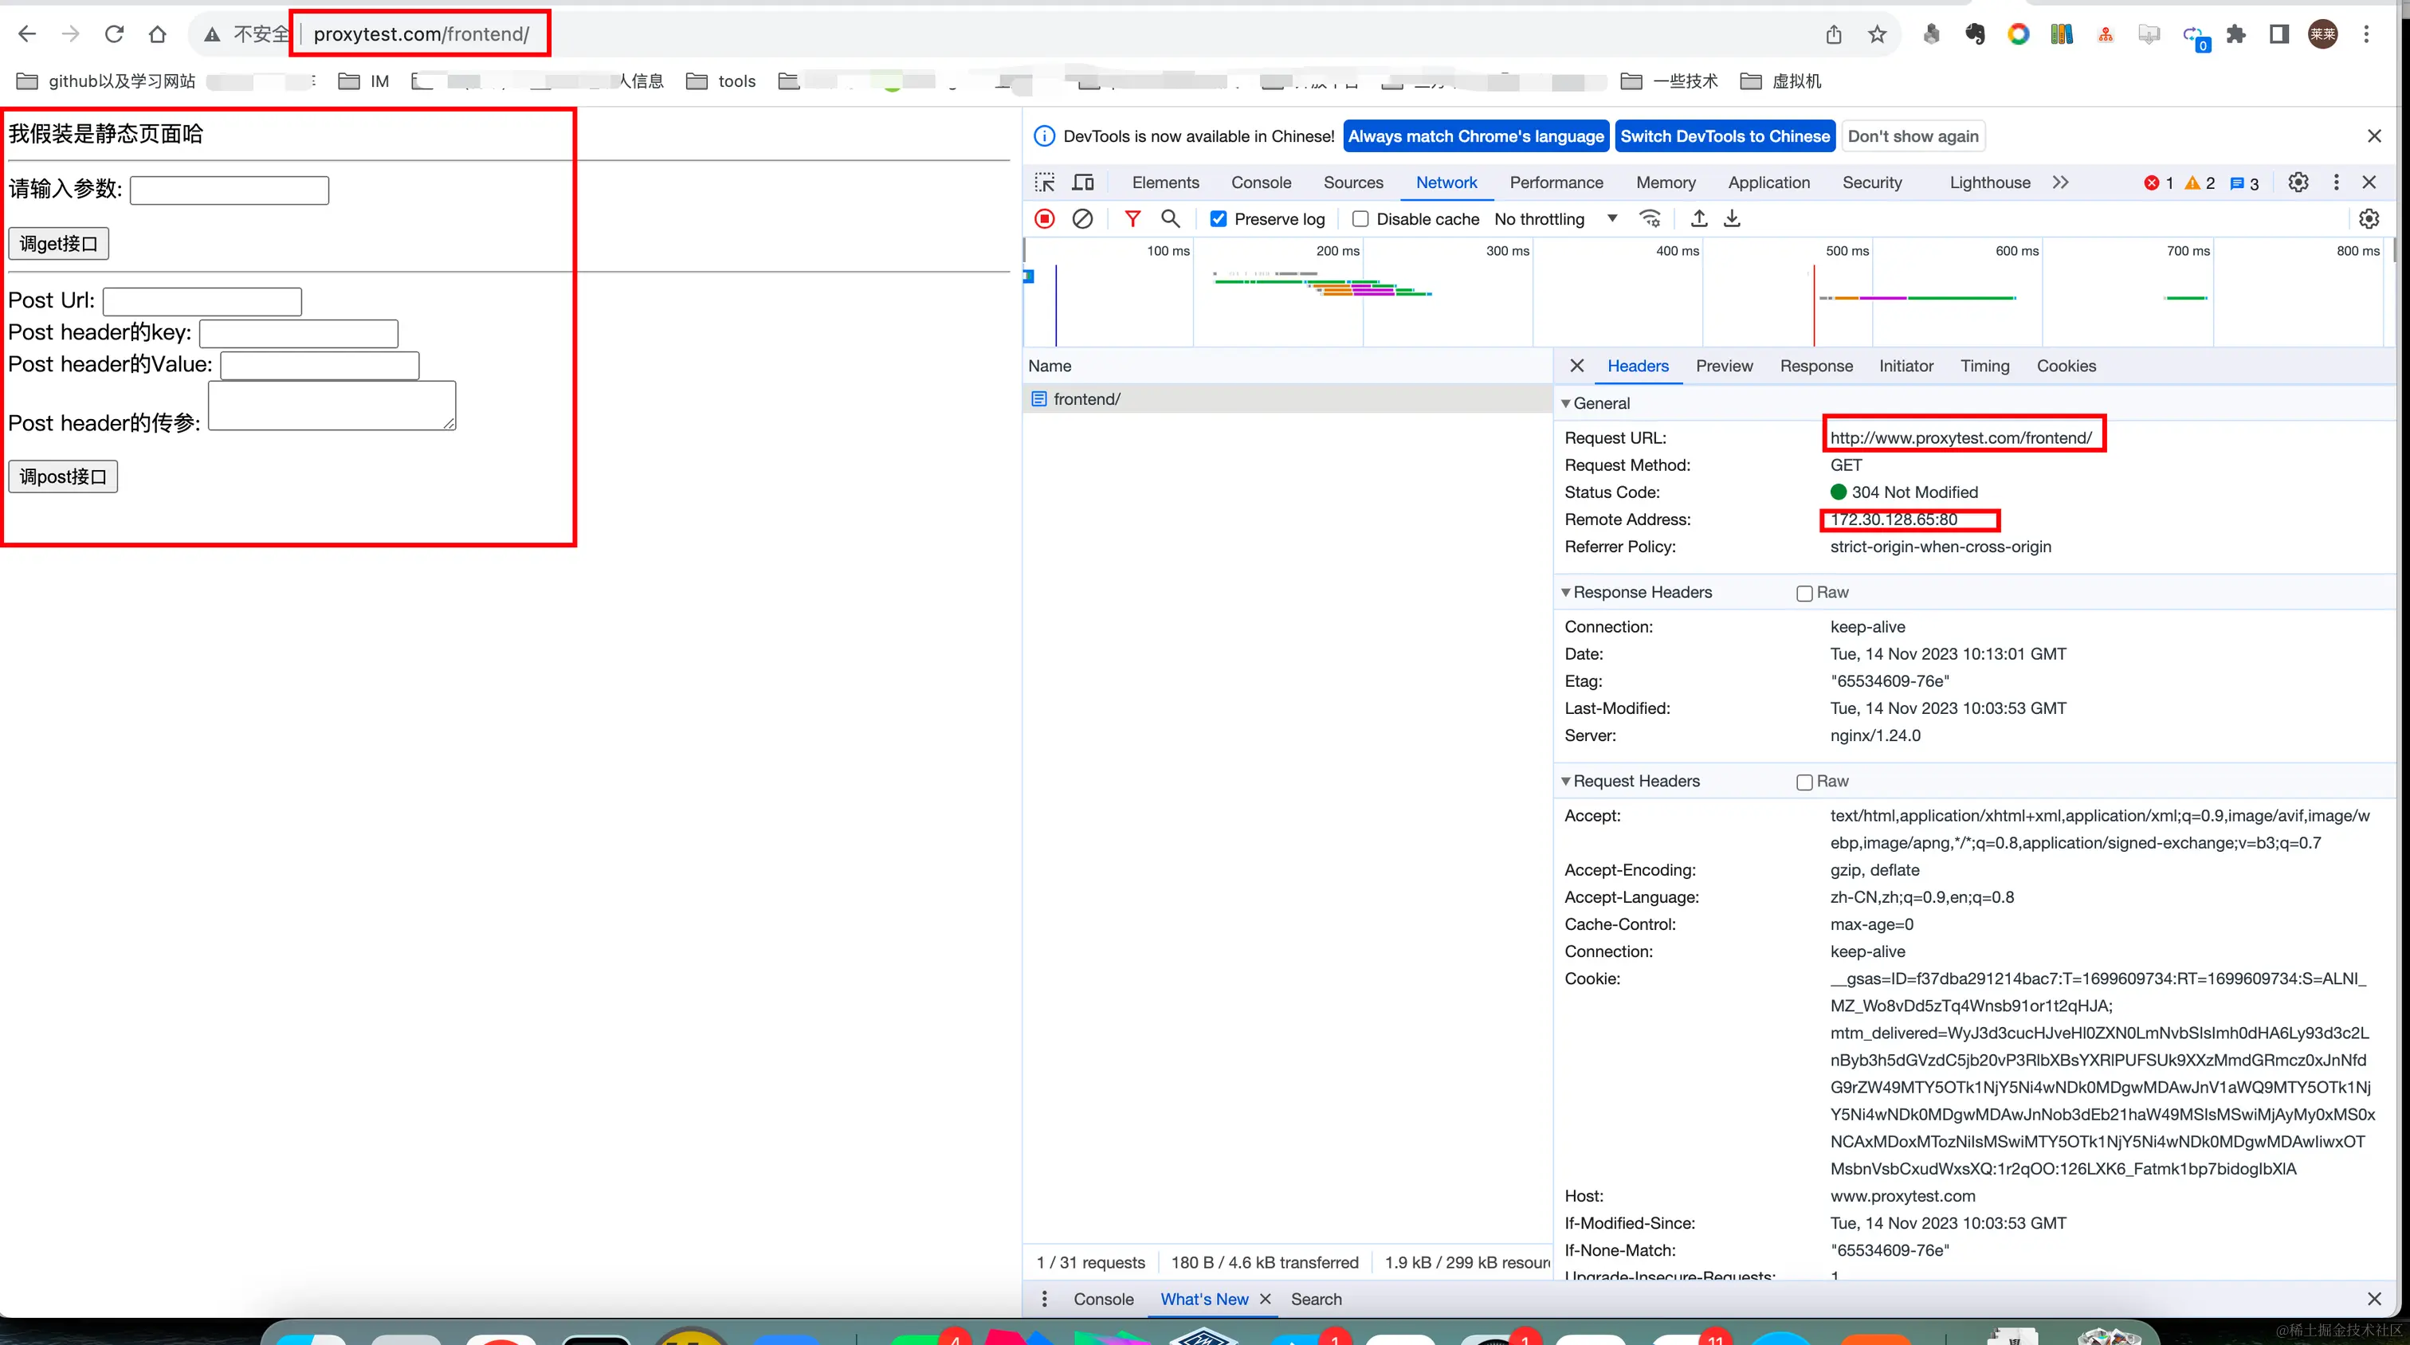This screenshot has width=2410, height=1345.
Task: Select the inspect element picker icon
Action: (x=1045, y=182)
